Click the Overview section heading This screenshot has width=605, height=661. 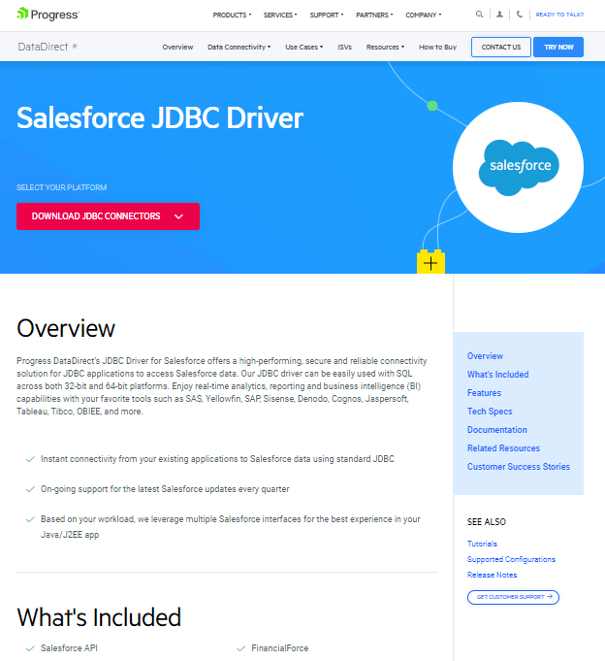coord(66,328)
